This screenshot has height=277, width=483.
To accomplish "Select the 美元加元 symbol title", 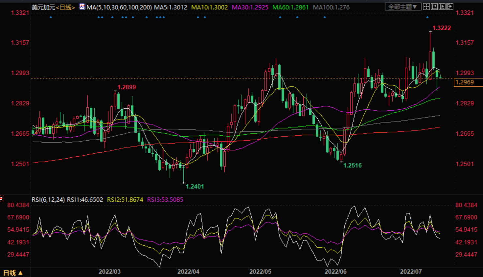I will tap(43, 7).
